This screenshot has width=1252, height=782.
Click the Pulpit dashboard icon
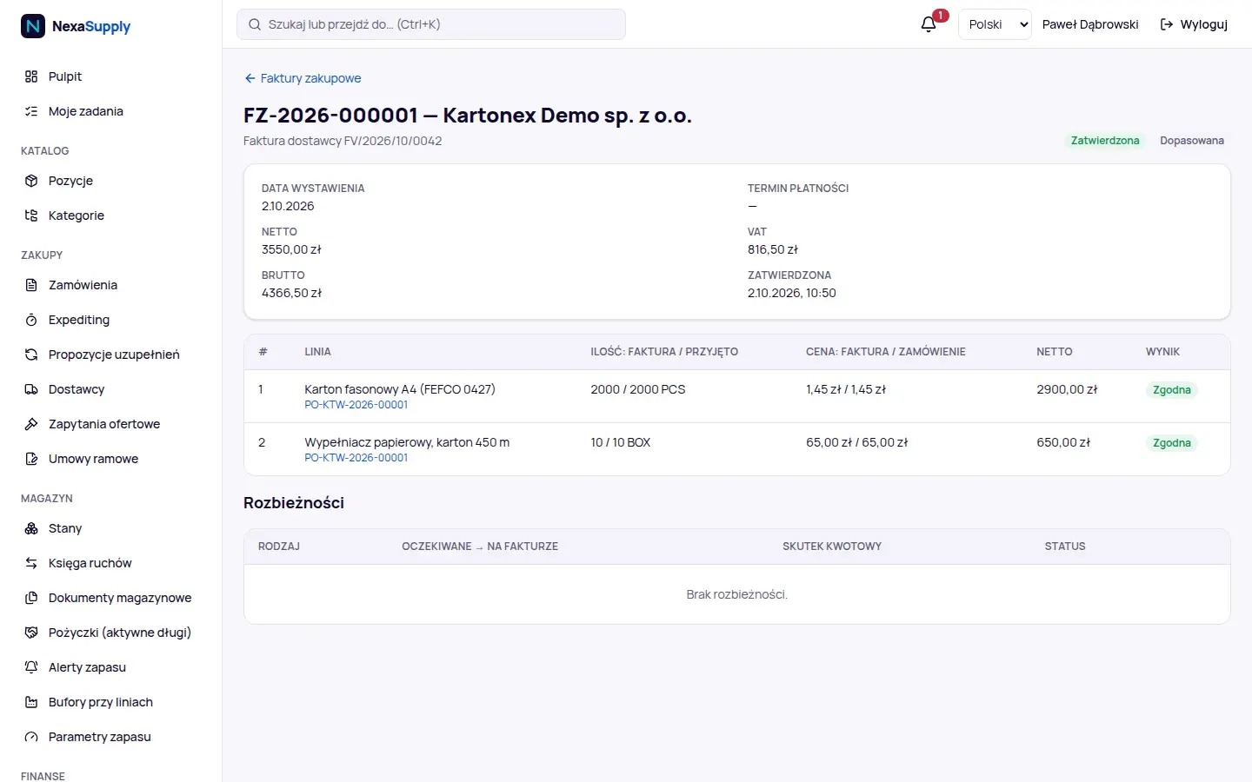31,76
